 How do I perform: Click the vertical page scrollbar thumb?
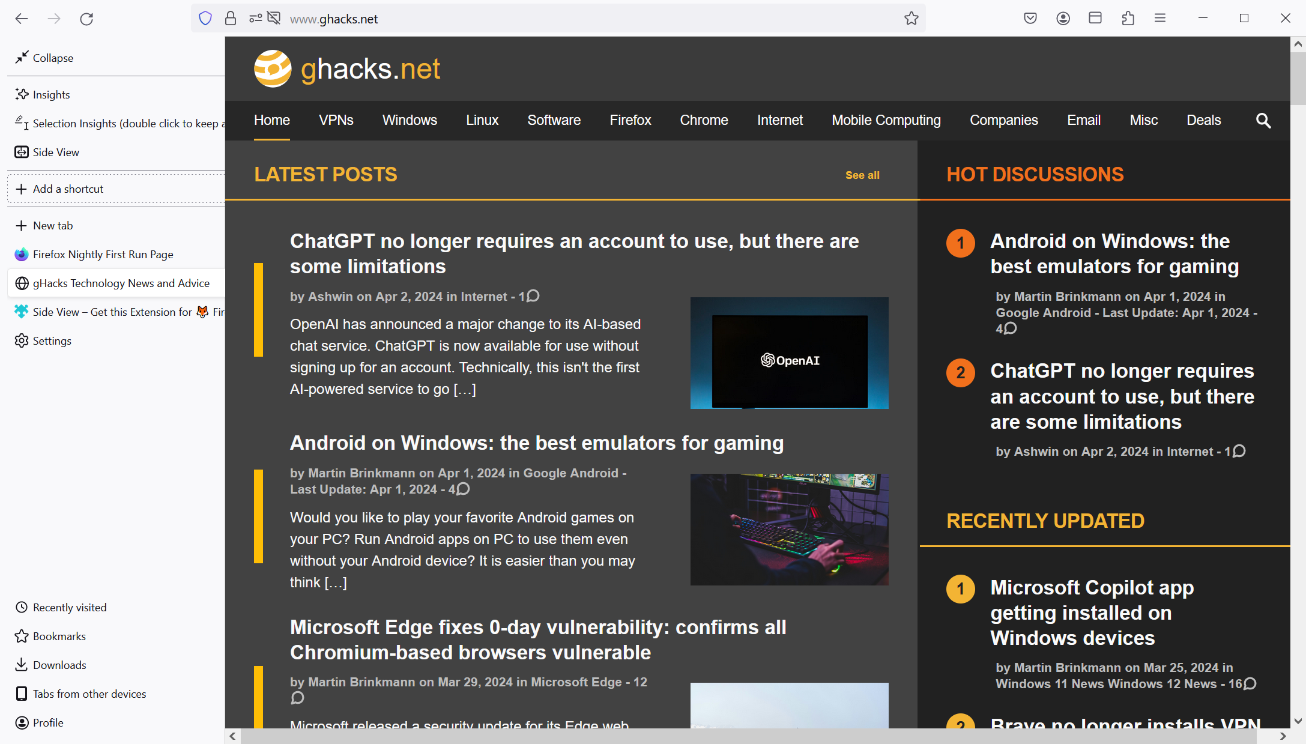pyautogui.click(x=1298, y=78)
